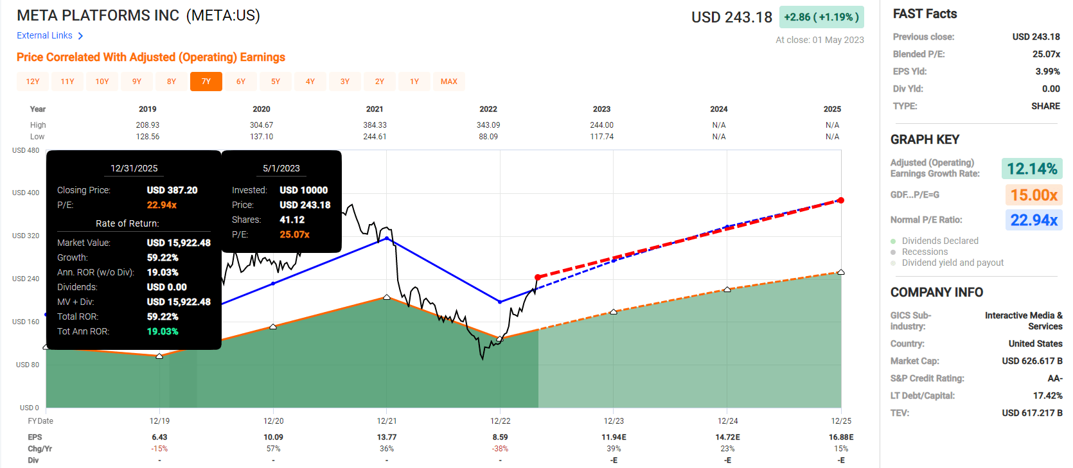The width and height of the screenshot is (1073, 468).
Task: Switch chart to 2Y range
Action: [x=380, y=82]
